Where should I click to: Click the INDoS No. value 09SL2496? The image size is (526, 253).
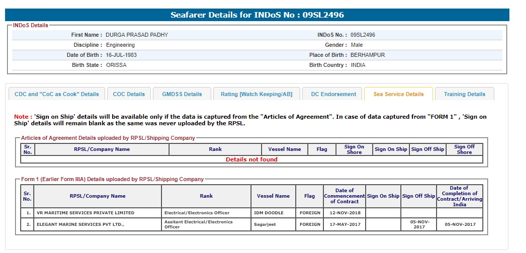point(363,35)
